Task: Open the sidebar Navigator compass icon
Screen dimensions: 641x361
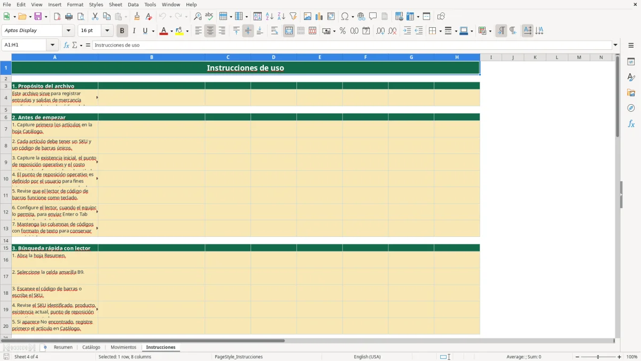Action: pyautogui.click(x=631, y=109)
